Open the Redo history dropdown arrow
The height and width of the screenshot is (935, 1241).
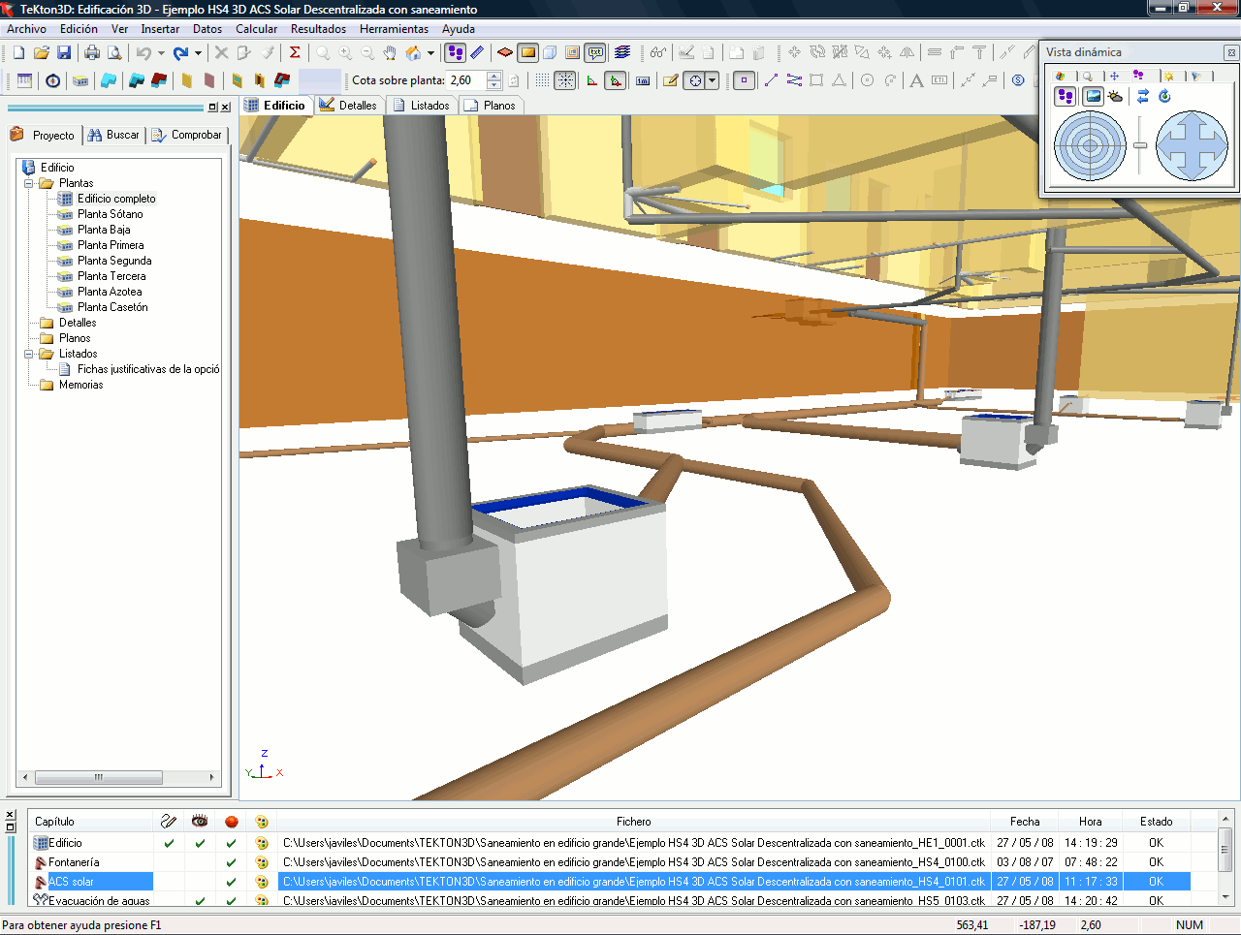tap(198, 53)
